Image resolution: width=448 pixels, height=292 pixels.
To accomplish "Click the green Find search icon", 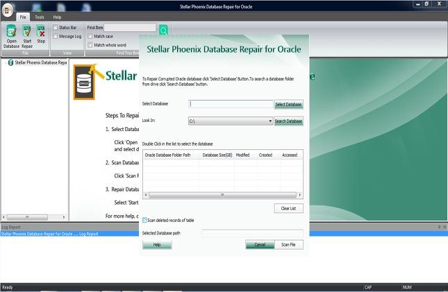I will point(163,30).
